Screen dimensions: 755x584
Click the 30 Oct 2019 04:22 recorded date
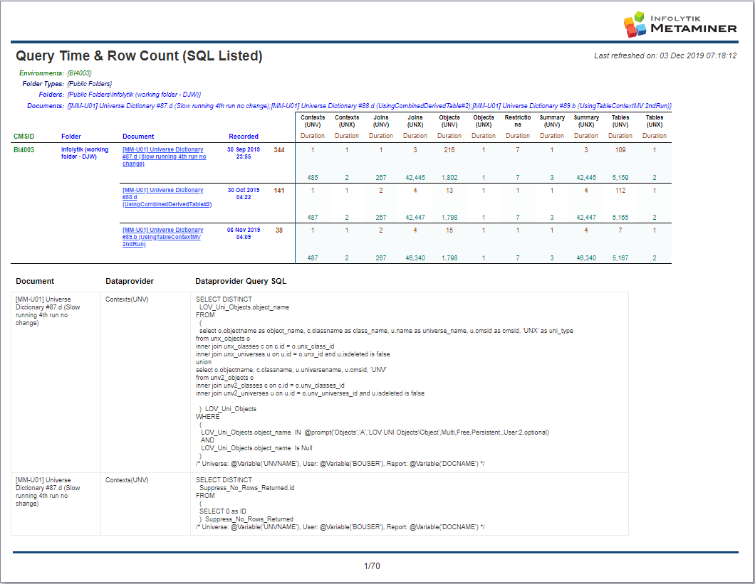[244, 194]
